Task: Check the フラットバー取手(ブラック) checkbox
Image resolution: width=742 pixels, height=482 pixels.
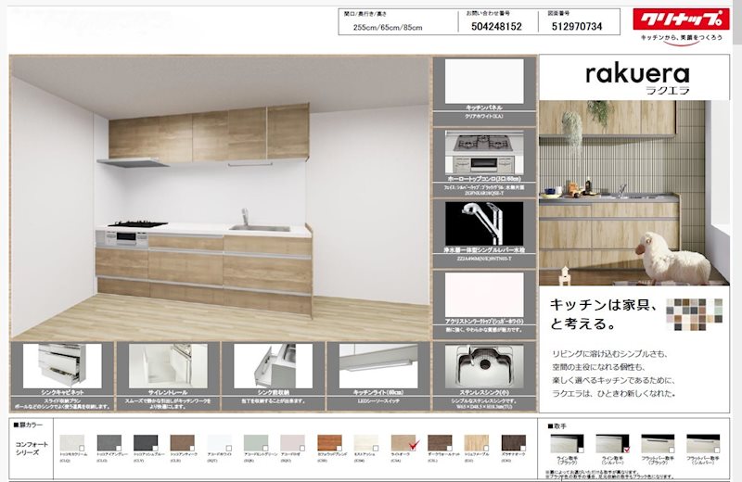Action: pyautogui.click(x=672, y=450)
